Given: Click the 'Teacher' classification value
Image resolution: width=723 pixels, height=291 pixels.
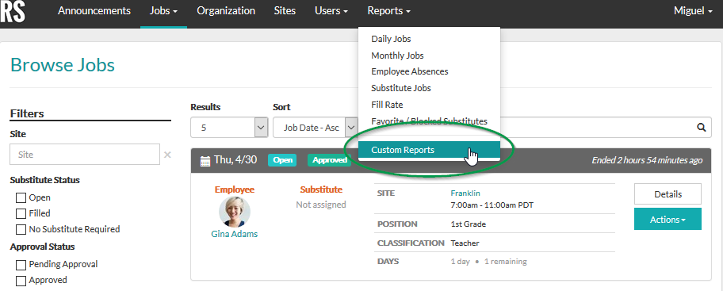Looking at the screenshot, I should 465,243.
